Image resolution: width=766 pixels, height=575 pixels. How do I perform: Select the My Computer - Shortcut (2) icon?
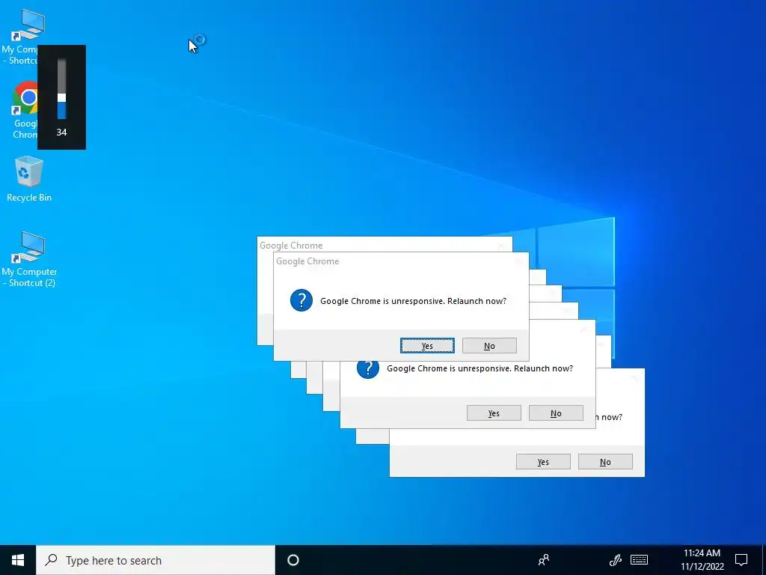coord(29,259)
